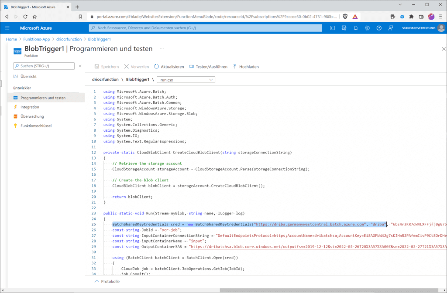Bookmark the current page
This screenshot has width=447, height=293.
[80, 17]
